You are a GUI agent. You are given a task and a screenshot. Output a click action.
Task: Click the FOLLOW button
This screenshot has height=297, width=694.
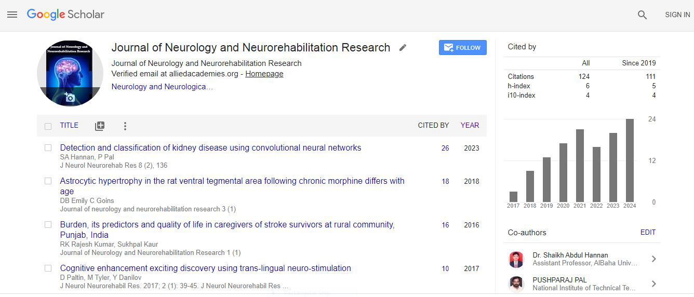click(x=462, y=47)
